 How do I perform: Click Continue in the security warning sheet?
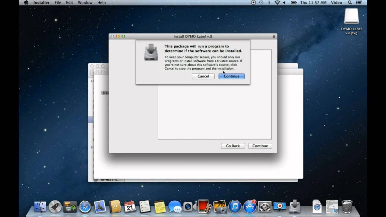tap(232, 76)
